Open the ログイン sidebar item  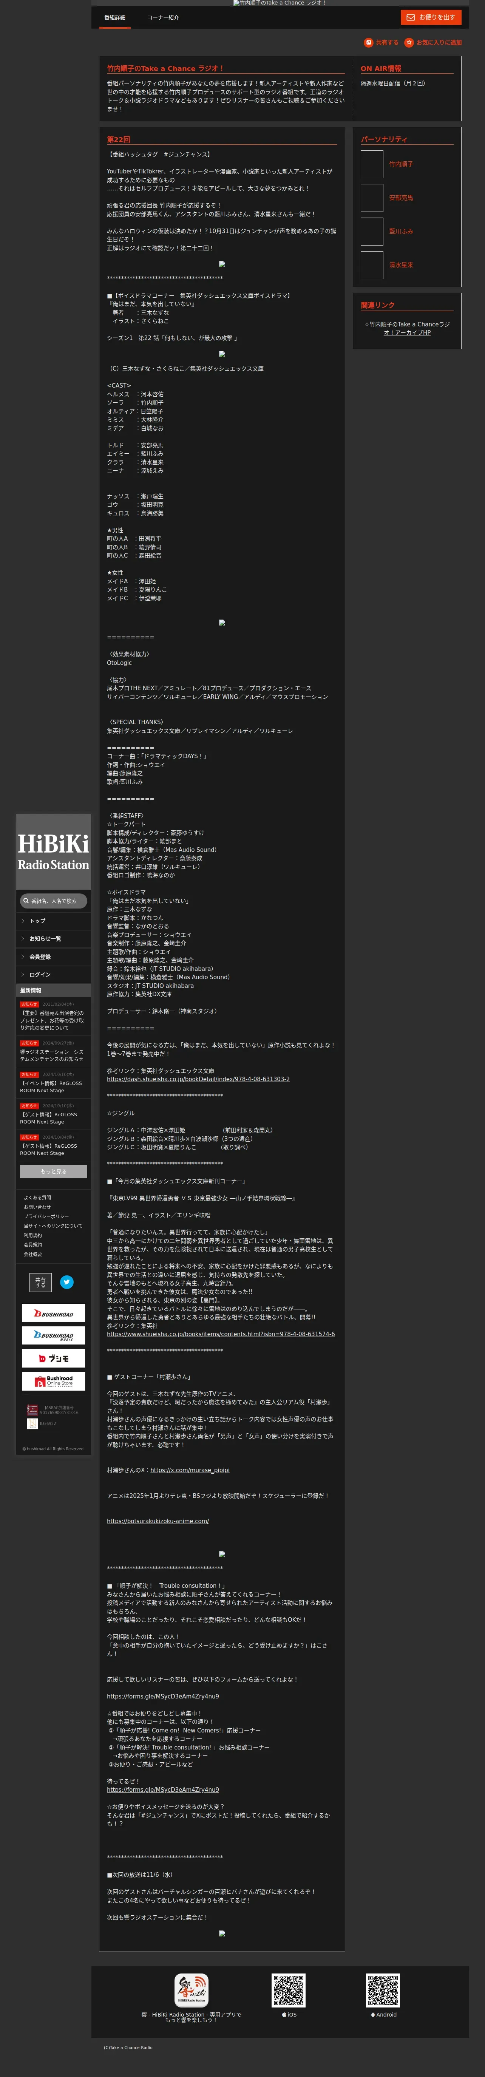pos(53,975)
